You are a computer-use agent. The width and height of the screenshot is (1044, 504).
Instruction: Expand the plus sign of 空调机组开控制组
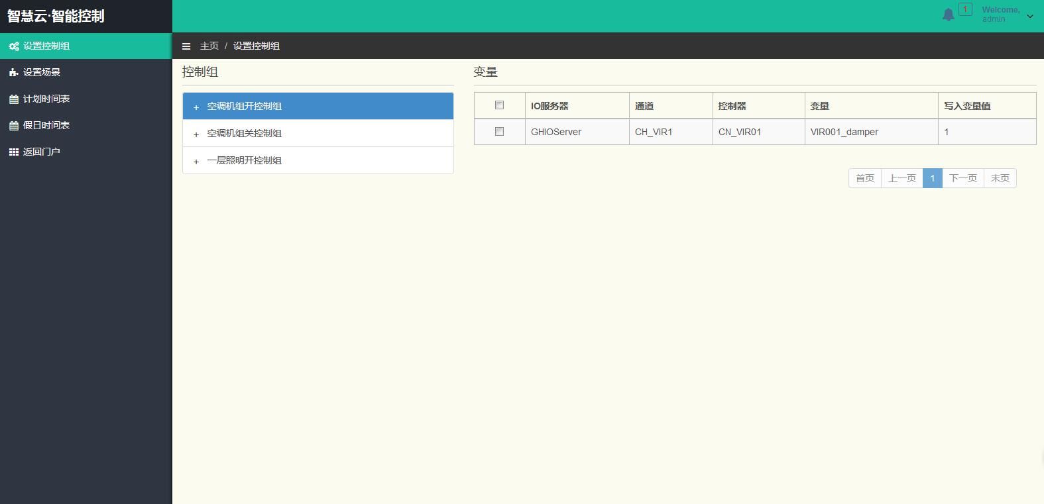tap(196, 107)
